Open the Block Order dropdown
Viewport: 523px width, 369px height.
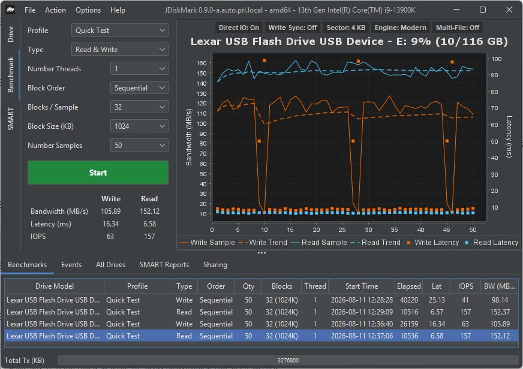[x=139, y=88]
